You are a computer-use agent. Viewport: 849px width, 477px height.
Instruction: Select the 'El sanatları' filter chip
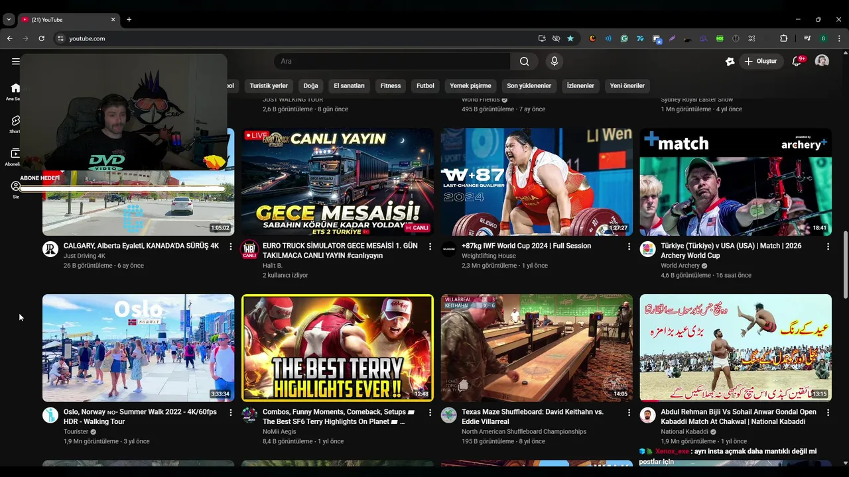[349, 85]
